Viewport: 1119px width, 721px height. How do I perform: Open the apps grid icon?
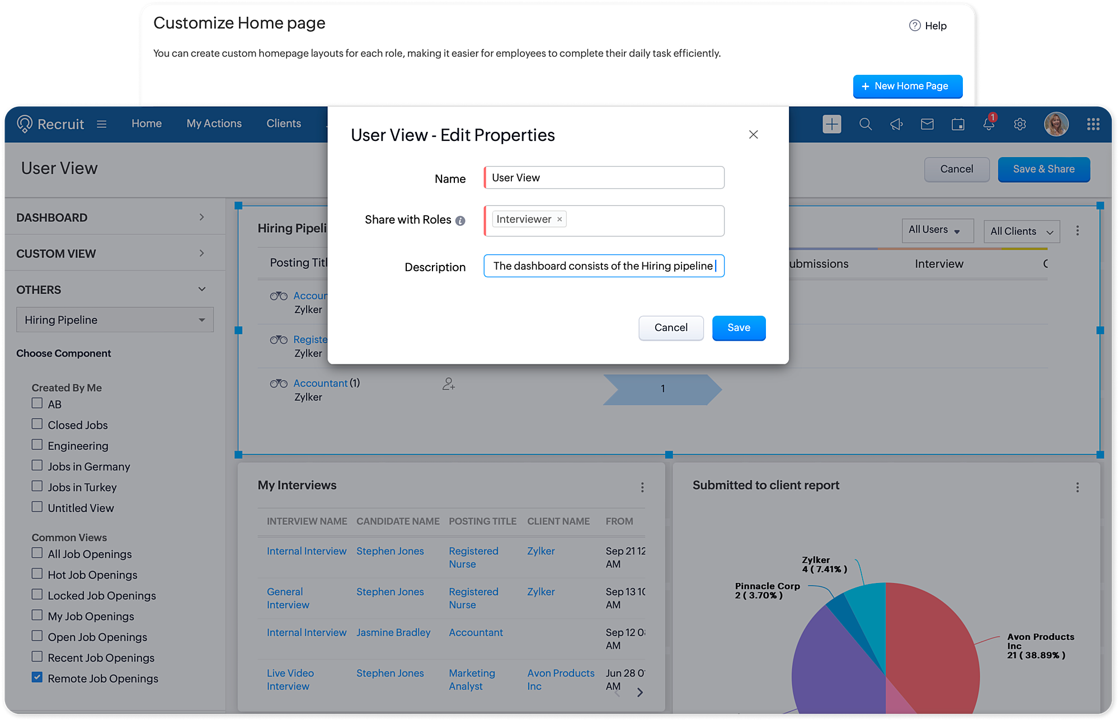pyautogui.click(x=1093, y=124)
